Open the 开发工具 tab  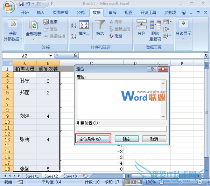(148, 13)
